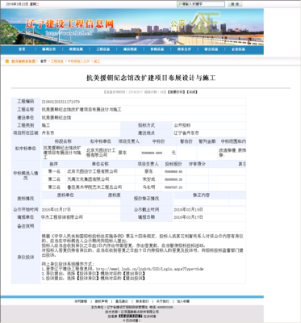
Task: Click the magnifier icon in search box
Action: click(x=180, y=4)
